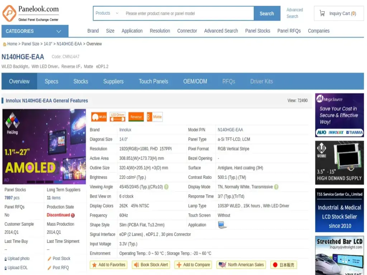Open Size in the navigation bar
Image resolution: width=367 pixels, height=275 pixels.
click(x=110, y=31)
